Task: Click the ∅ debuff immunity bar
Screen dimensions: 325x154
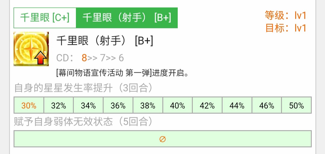Action: pos(163,139)
